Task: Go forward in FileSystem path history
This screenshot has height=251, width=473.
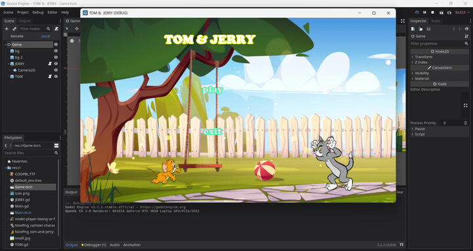Action: click(x=11, y=145)
